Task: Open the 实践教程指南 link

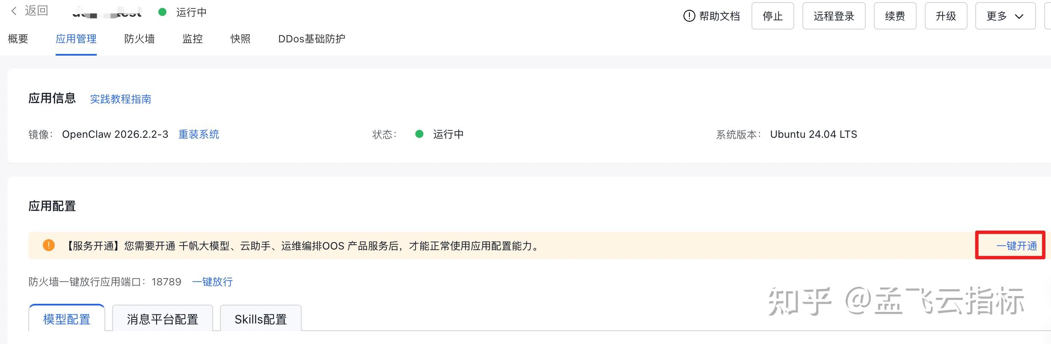Action: [x=120, y=99]
